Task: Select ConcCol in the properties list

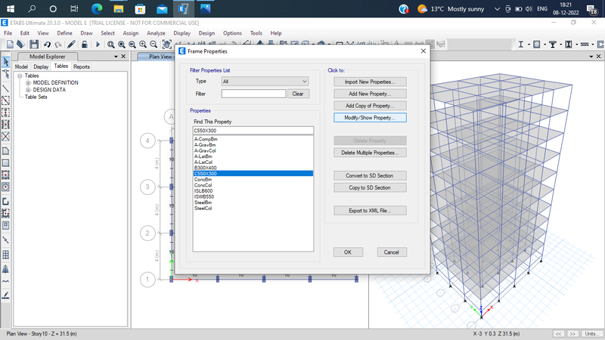Action: (253, 185)
